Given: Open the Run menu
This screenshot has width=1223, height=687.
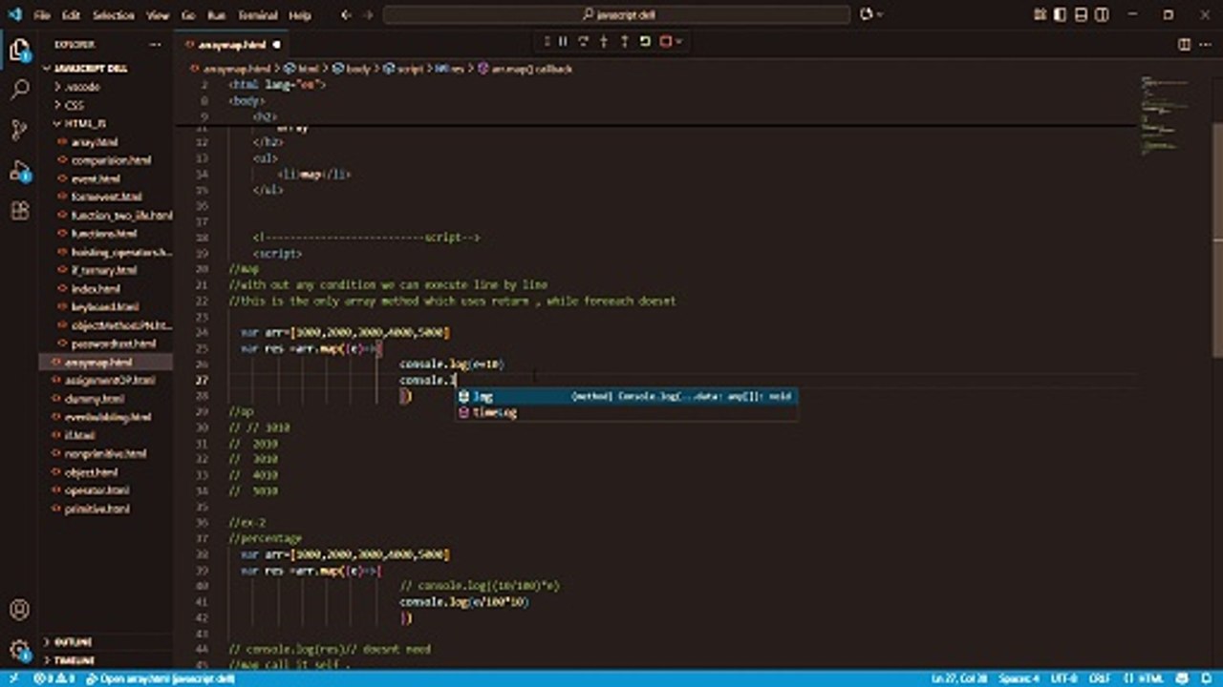Looking at the screenshot, I should (x=216, y=15).
